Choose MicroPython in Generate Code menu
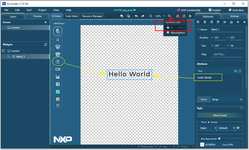Image resolution: width=249 pixels, height=150 pixels. point(176,33)
